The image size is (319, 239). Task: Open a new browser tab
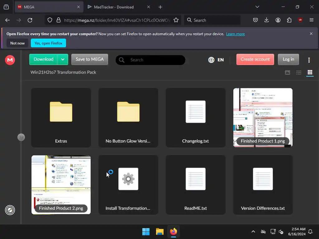click(x=160, y=7)
